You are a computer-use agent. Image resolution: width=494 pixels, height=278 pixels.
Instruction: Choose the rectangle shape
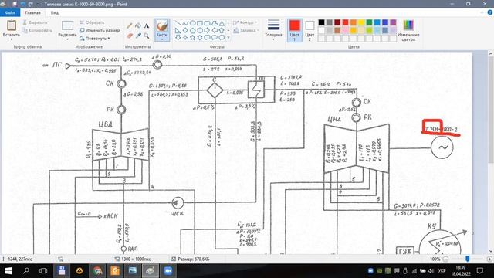click(200, 23)
